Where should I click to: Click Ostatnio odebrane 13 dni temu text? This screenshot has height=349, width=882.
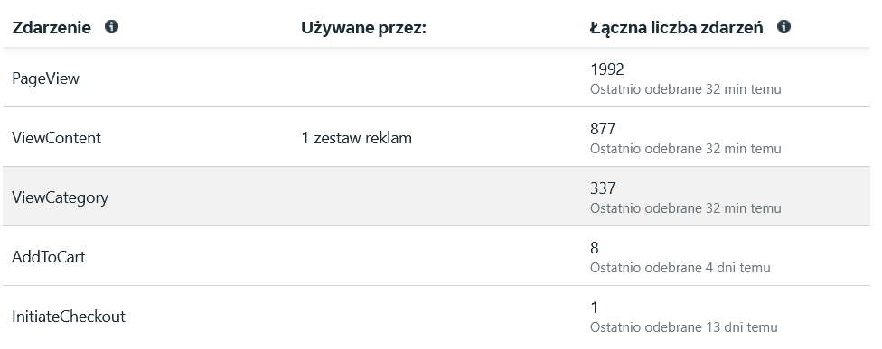[x=683, y=327]
